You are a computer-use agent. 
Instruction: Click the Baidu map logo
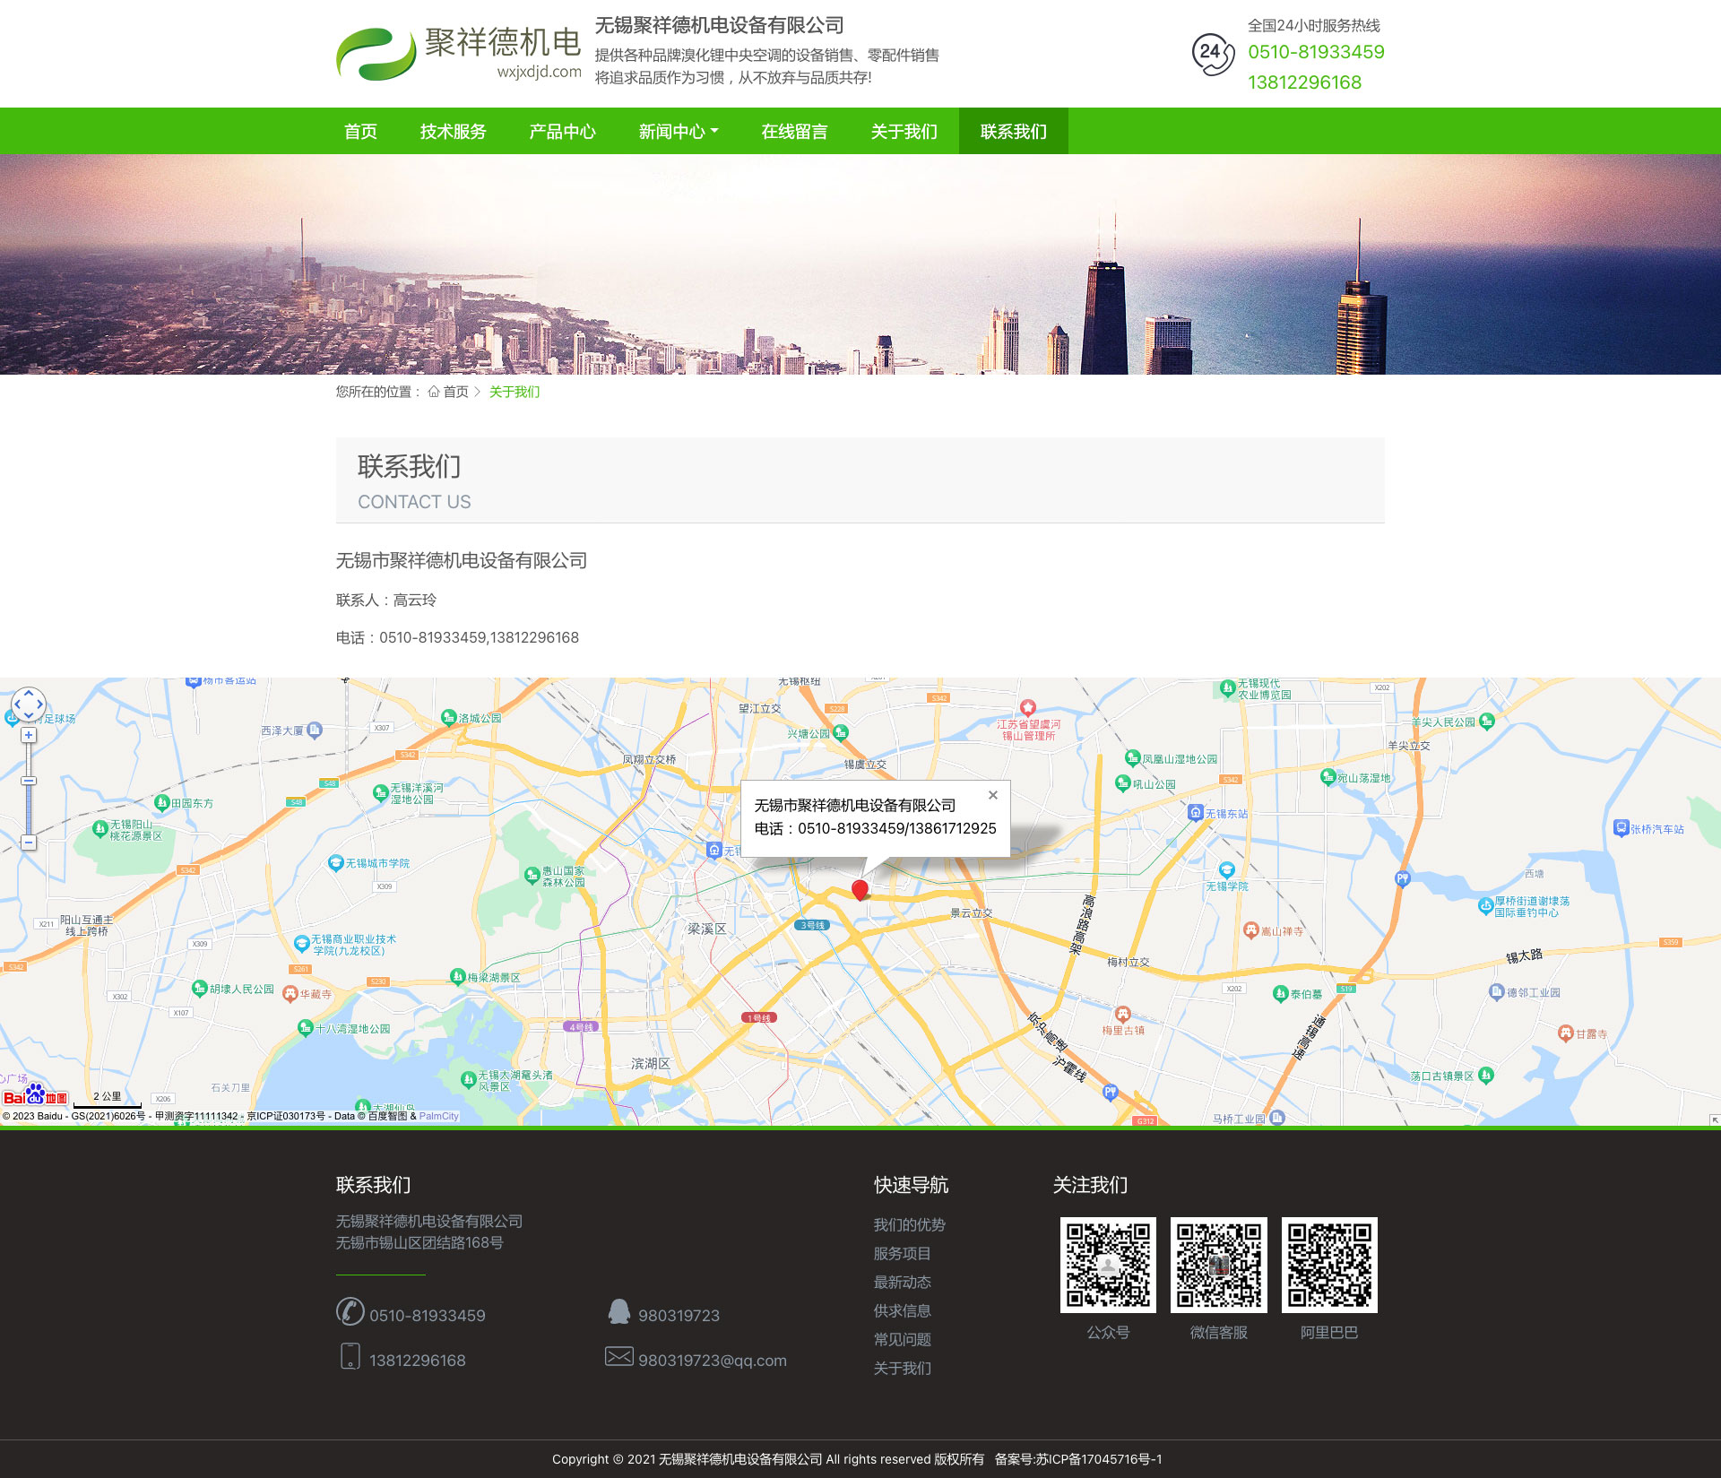(35, 1096)
